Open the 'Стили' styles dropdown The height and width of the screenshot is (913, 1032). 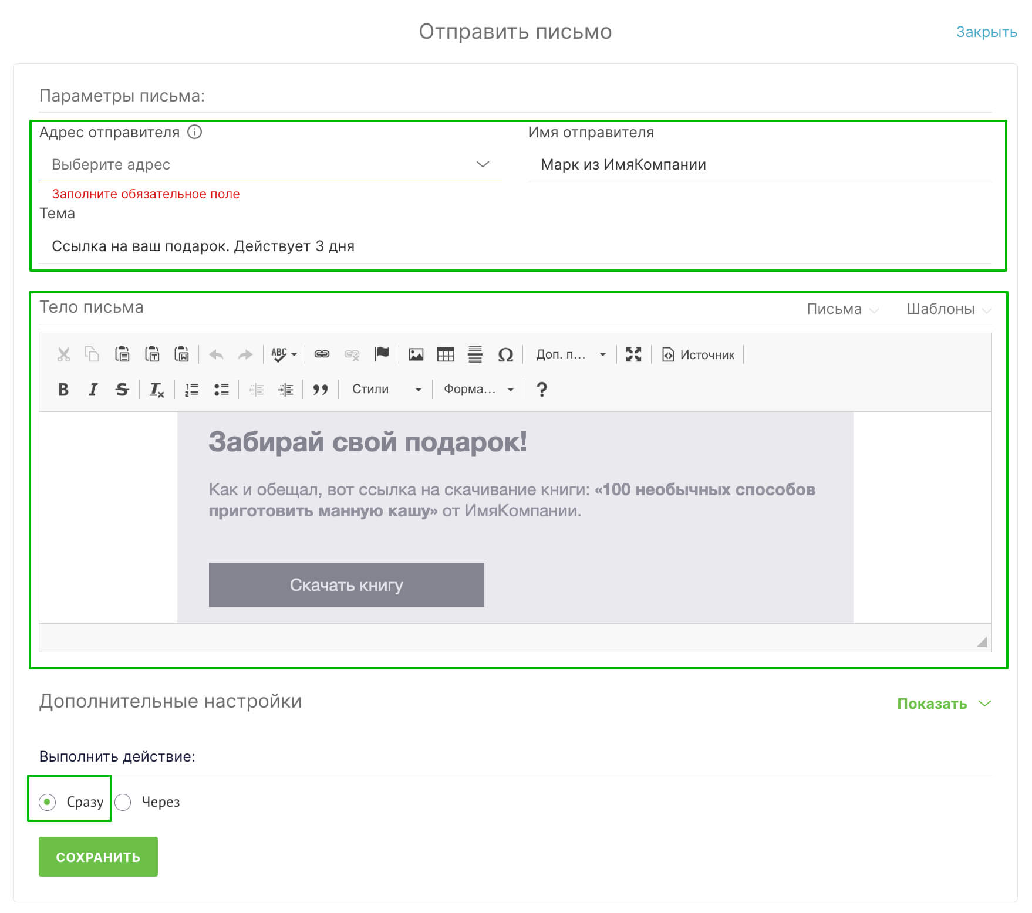(386, 389)
